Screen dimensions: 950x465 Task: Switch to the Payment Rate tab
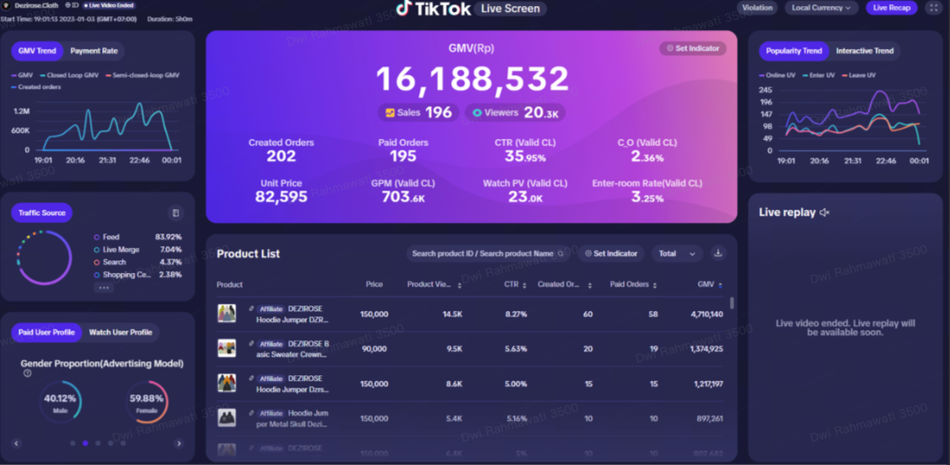tap(94, 51)
